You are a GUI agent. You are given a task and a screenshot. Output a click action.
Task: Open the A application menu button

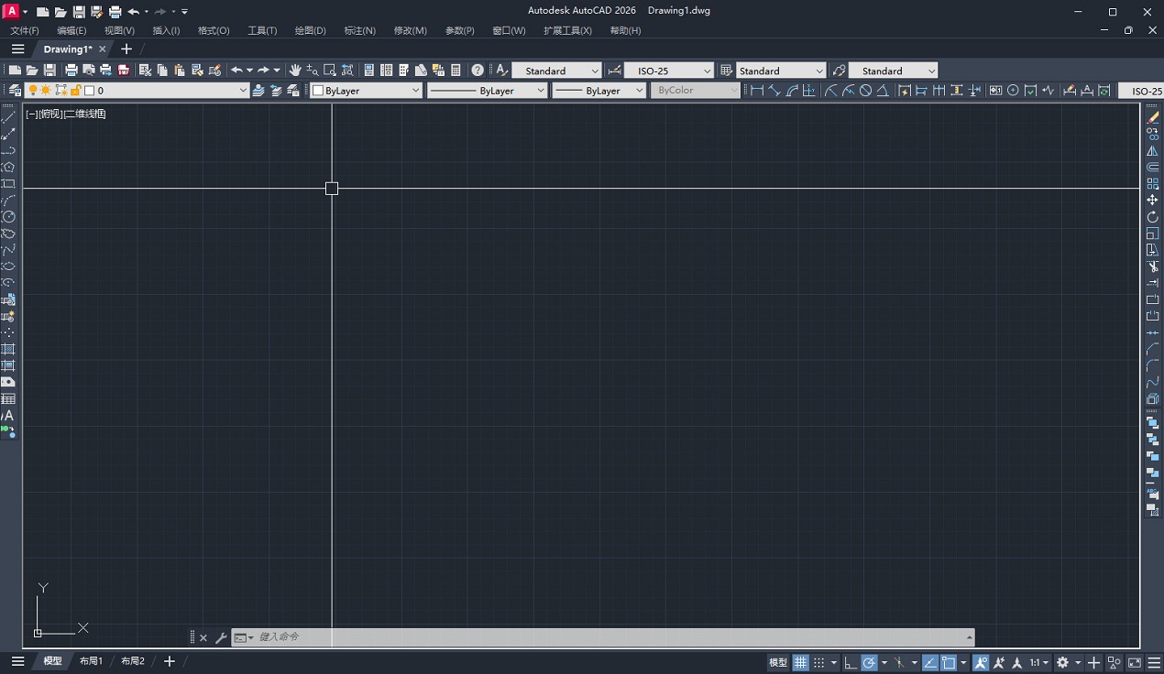[x=12, y=11]
